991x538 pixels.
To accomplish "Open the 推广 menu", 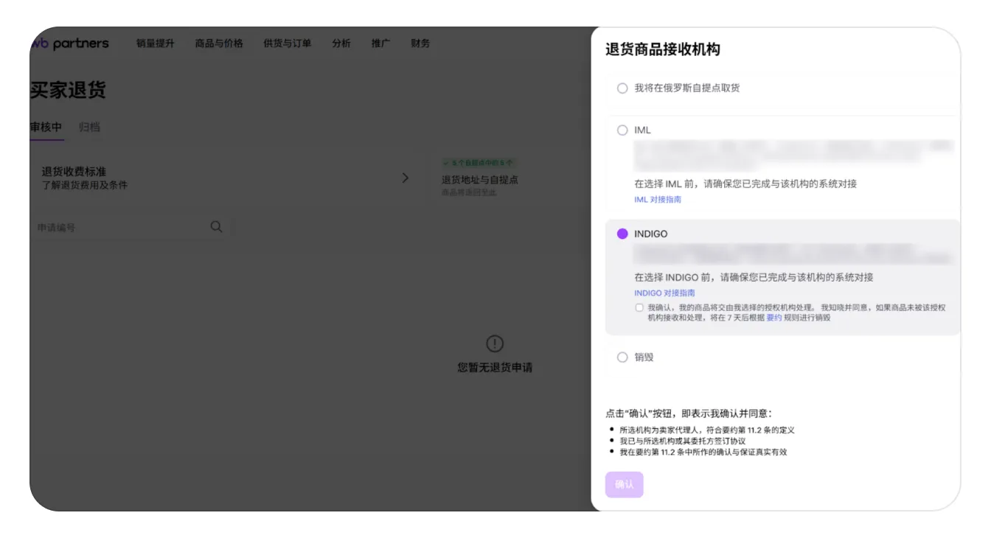I will pos(380,43).
